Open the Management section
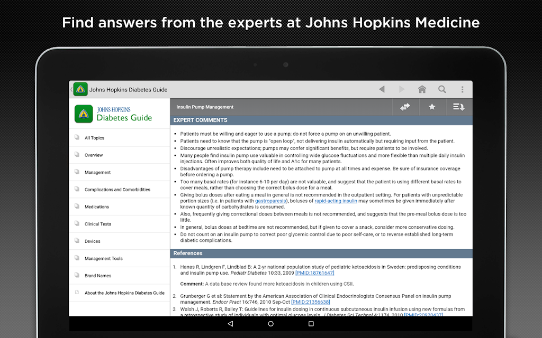The image size is (542, 338). 97,172
